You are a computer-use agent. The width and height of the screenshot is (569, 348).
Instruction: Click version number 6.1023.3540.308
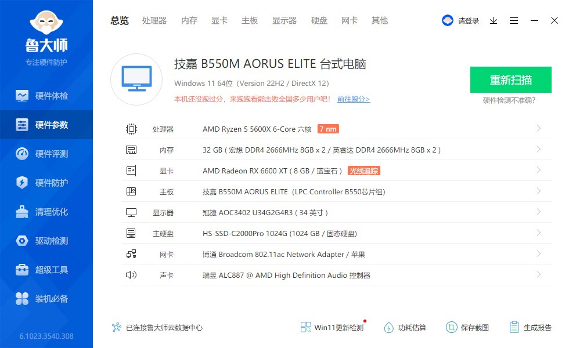(46, 336)
